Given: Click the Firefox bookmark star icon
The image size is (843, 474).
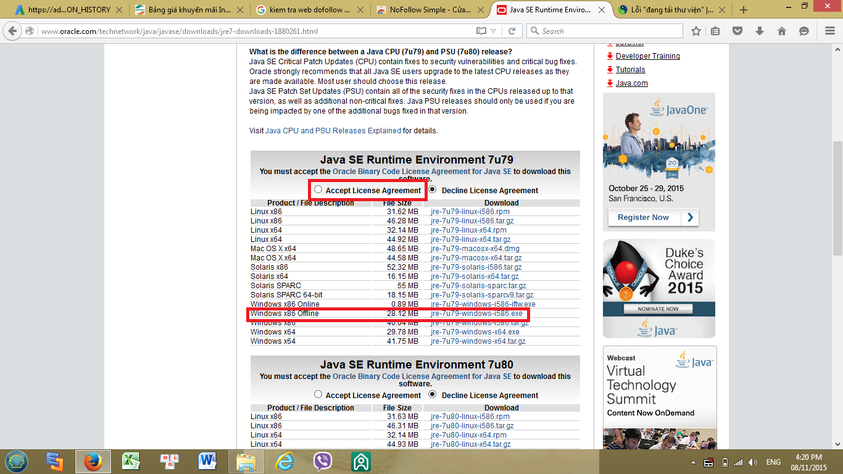Looking at the screenshot, I should pos(696,31).
